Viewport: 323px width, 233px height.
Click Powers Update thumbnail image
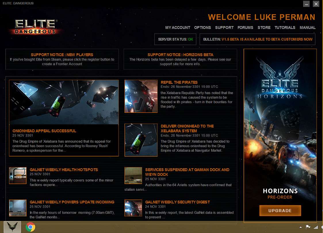coord(18,208)
